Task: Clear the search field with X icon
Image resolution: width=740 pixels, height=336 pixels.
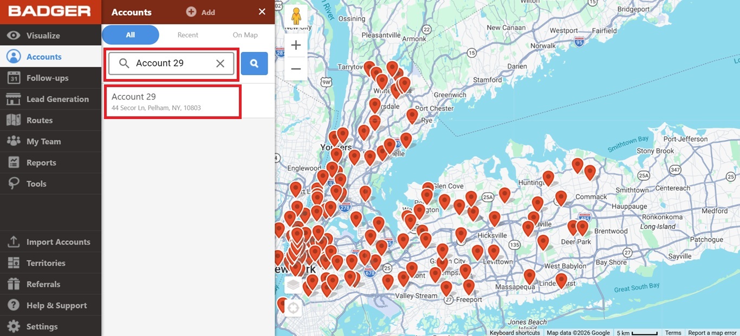Action: 220,63
